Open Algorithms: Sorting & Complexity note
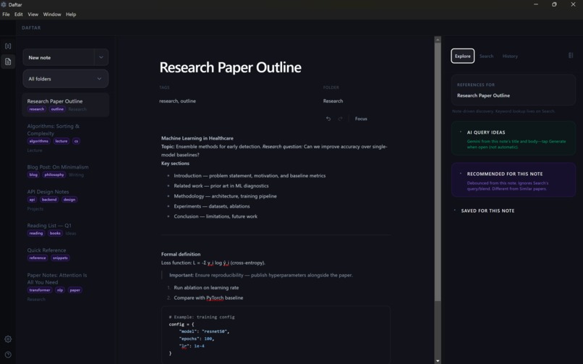Screen dimensions: 583x364 66,138
